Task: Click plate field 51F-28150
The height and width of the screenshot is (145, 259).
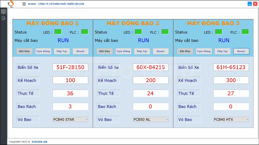Action: tap(70, 67)
